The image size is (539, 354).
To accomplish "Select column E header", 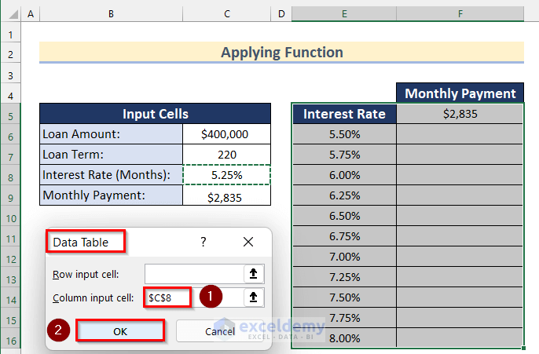I will 344,14.
